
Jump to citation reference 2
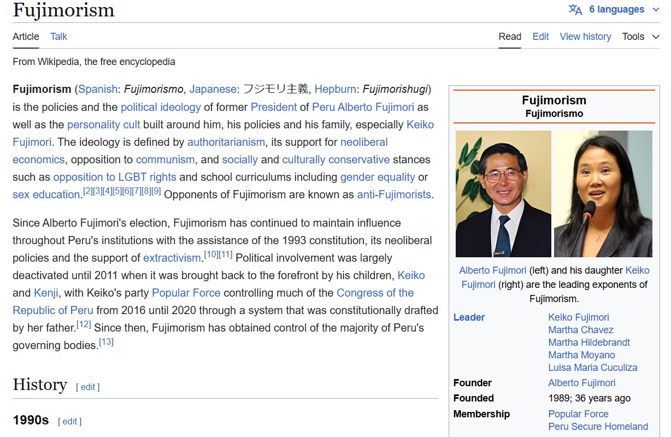pyautogui.click(x=88, y=191)
